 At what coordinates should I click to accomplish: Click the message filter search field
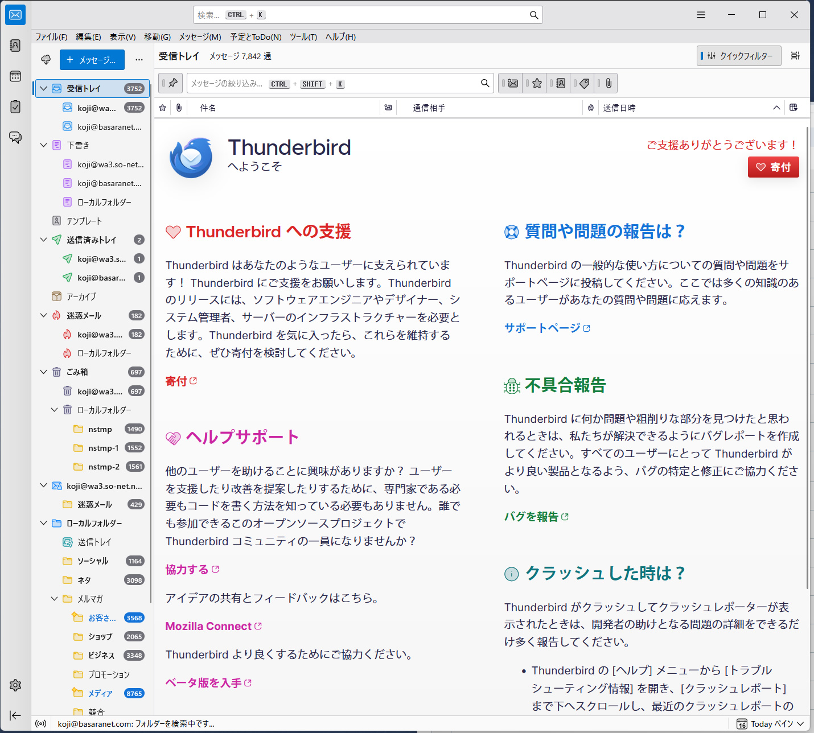tap(333, 83)
